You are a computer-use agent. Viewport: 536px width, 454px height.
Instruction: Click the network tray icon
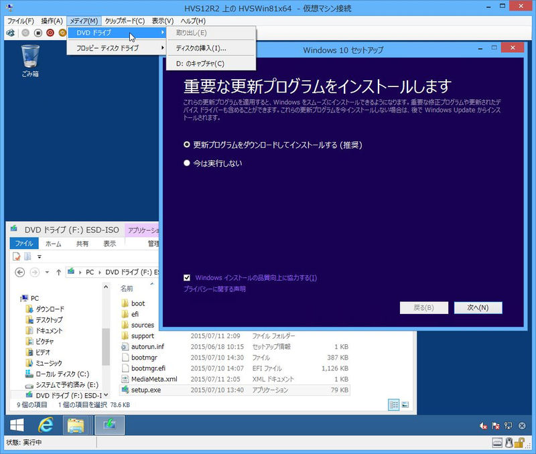509,426
